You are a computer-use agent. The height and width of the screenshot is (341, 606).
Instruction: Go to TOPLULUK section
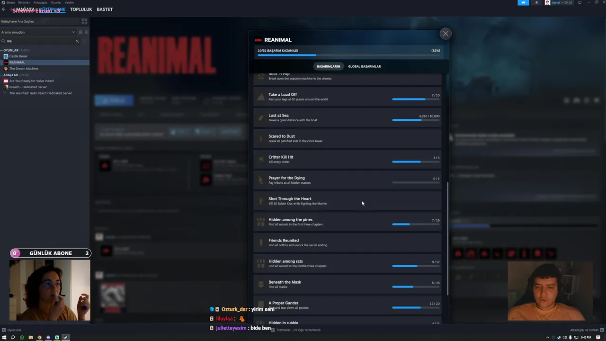81,9
